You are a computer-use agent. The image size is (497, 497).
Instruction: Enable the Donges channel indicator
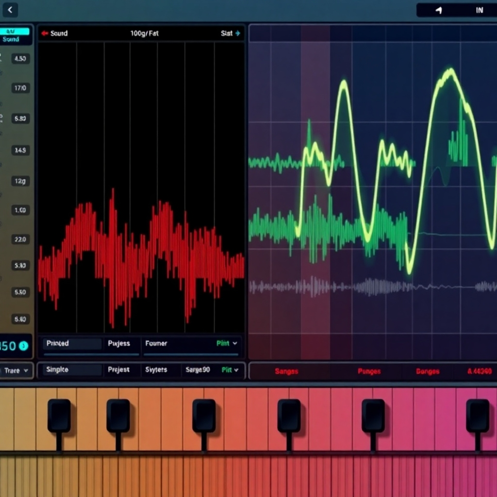(x=427, y=371)
